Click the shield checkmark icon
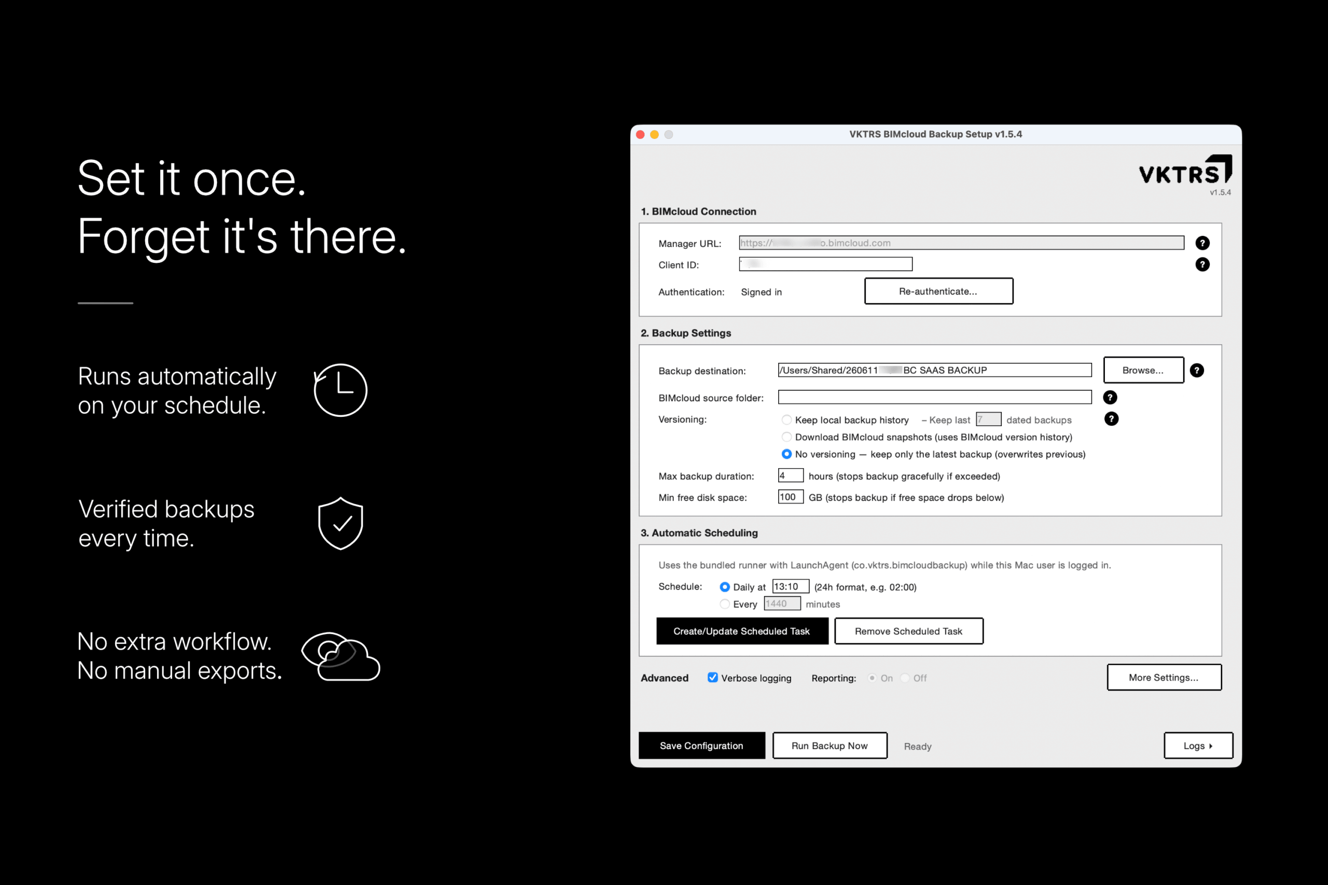The height and width of the screenshot is (885, 1328). 340,523
